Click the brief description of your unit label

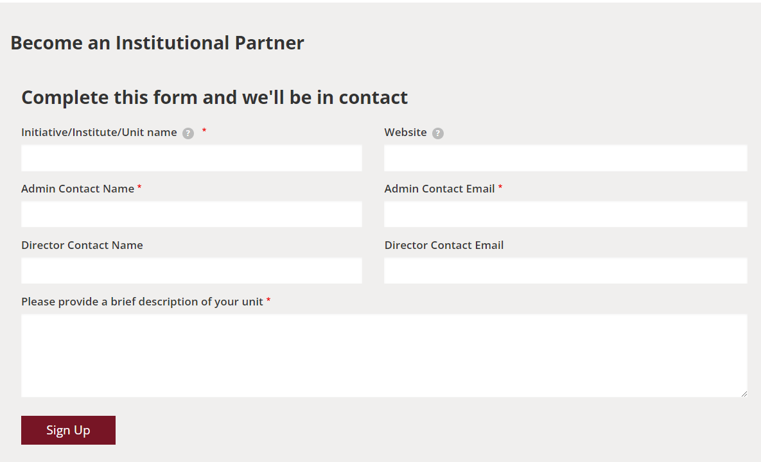[x=142, y=302]
